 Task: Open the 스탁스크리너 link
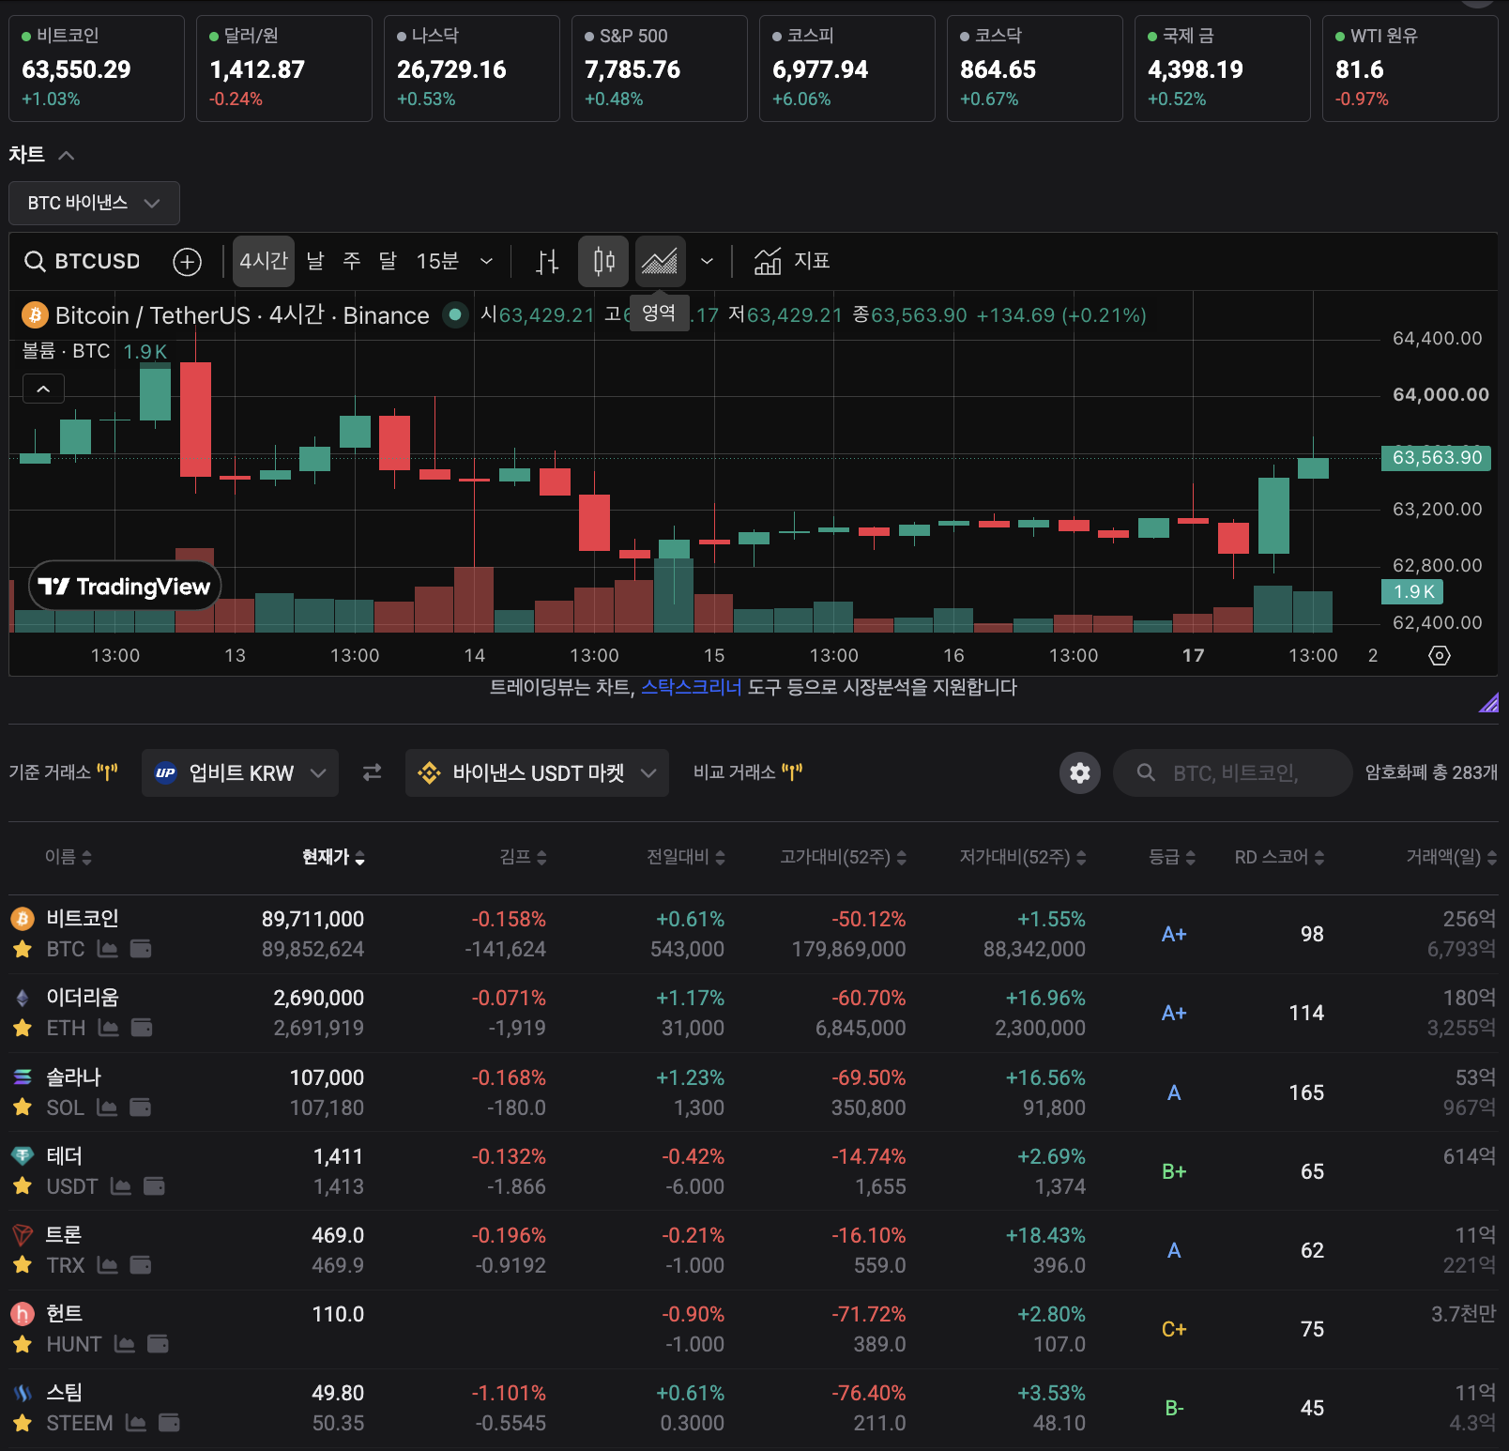[x=692, y=687]
